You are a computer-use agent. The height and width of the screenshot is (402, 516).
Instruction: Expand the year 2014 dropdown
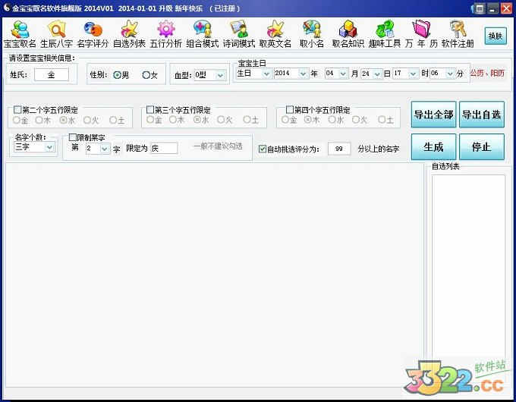pyautogui.click(x=303, y=74)
